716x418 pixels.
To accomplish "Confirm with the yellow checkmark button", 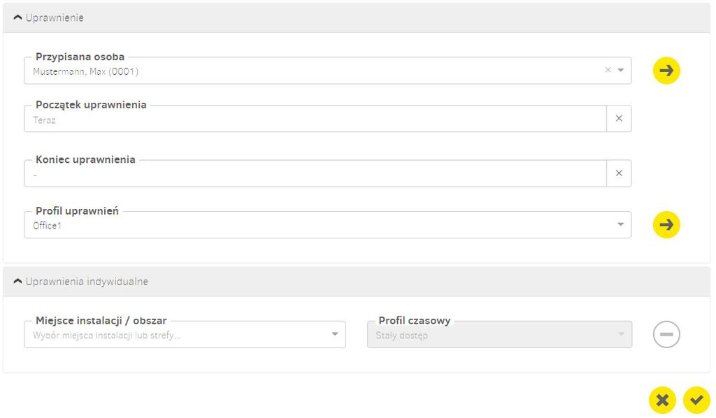I will (x=696, y=401).
